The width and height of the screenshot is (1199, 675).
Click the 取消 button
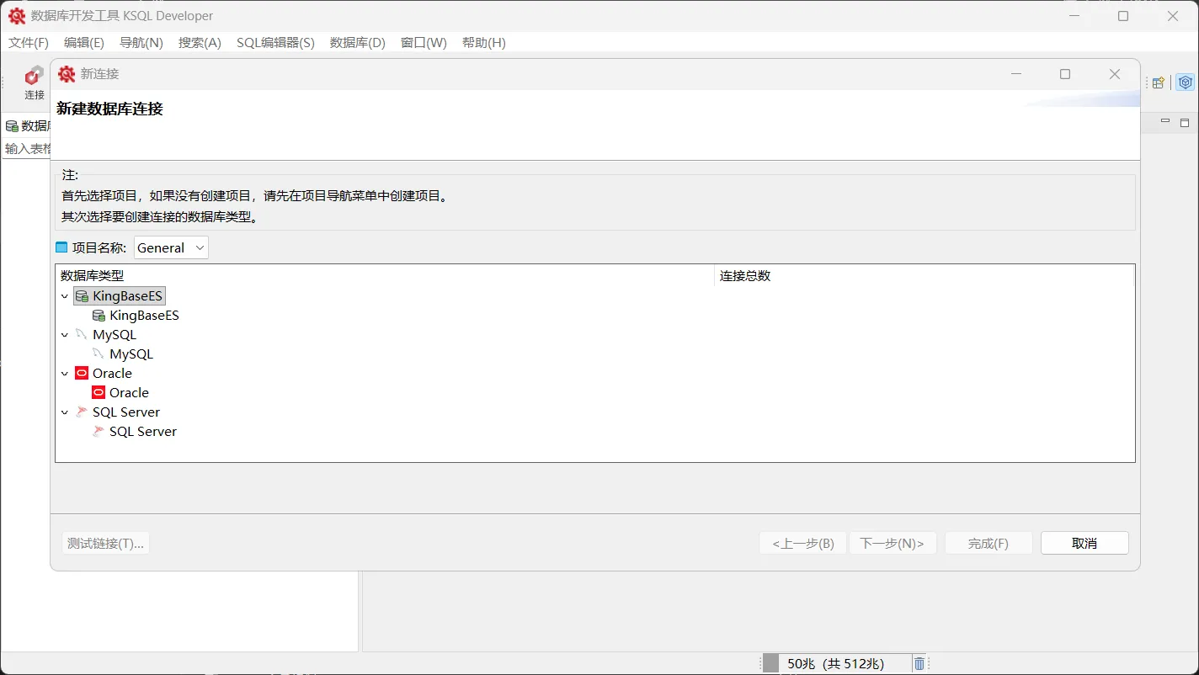click(1084, 542)
